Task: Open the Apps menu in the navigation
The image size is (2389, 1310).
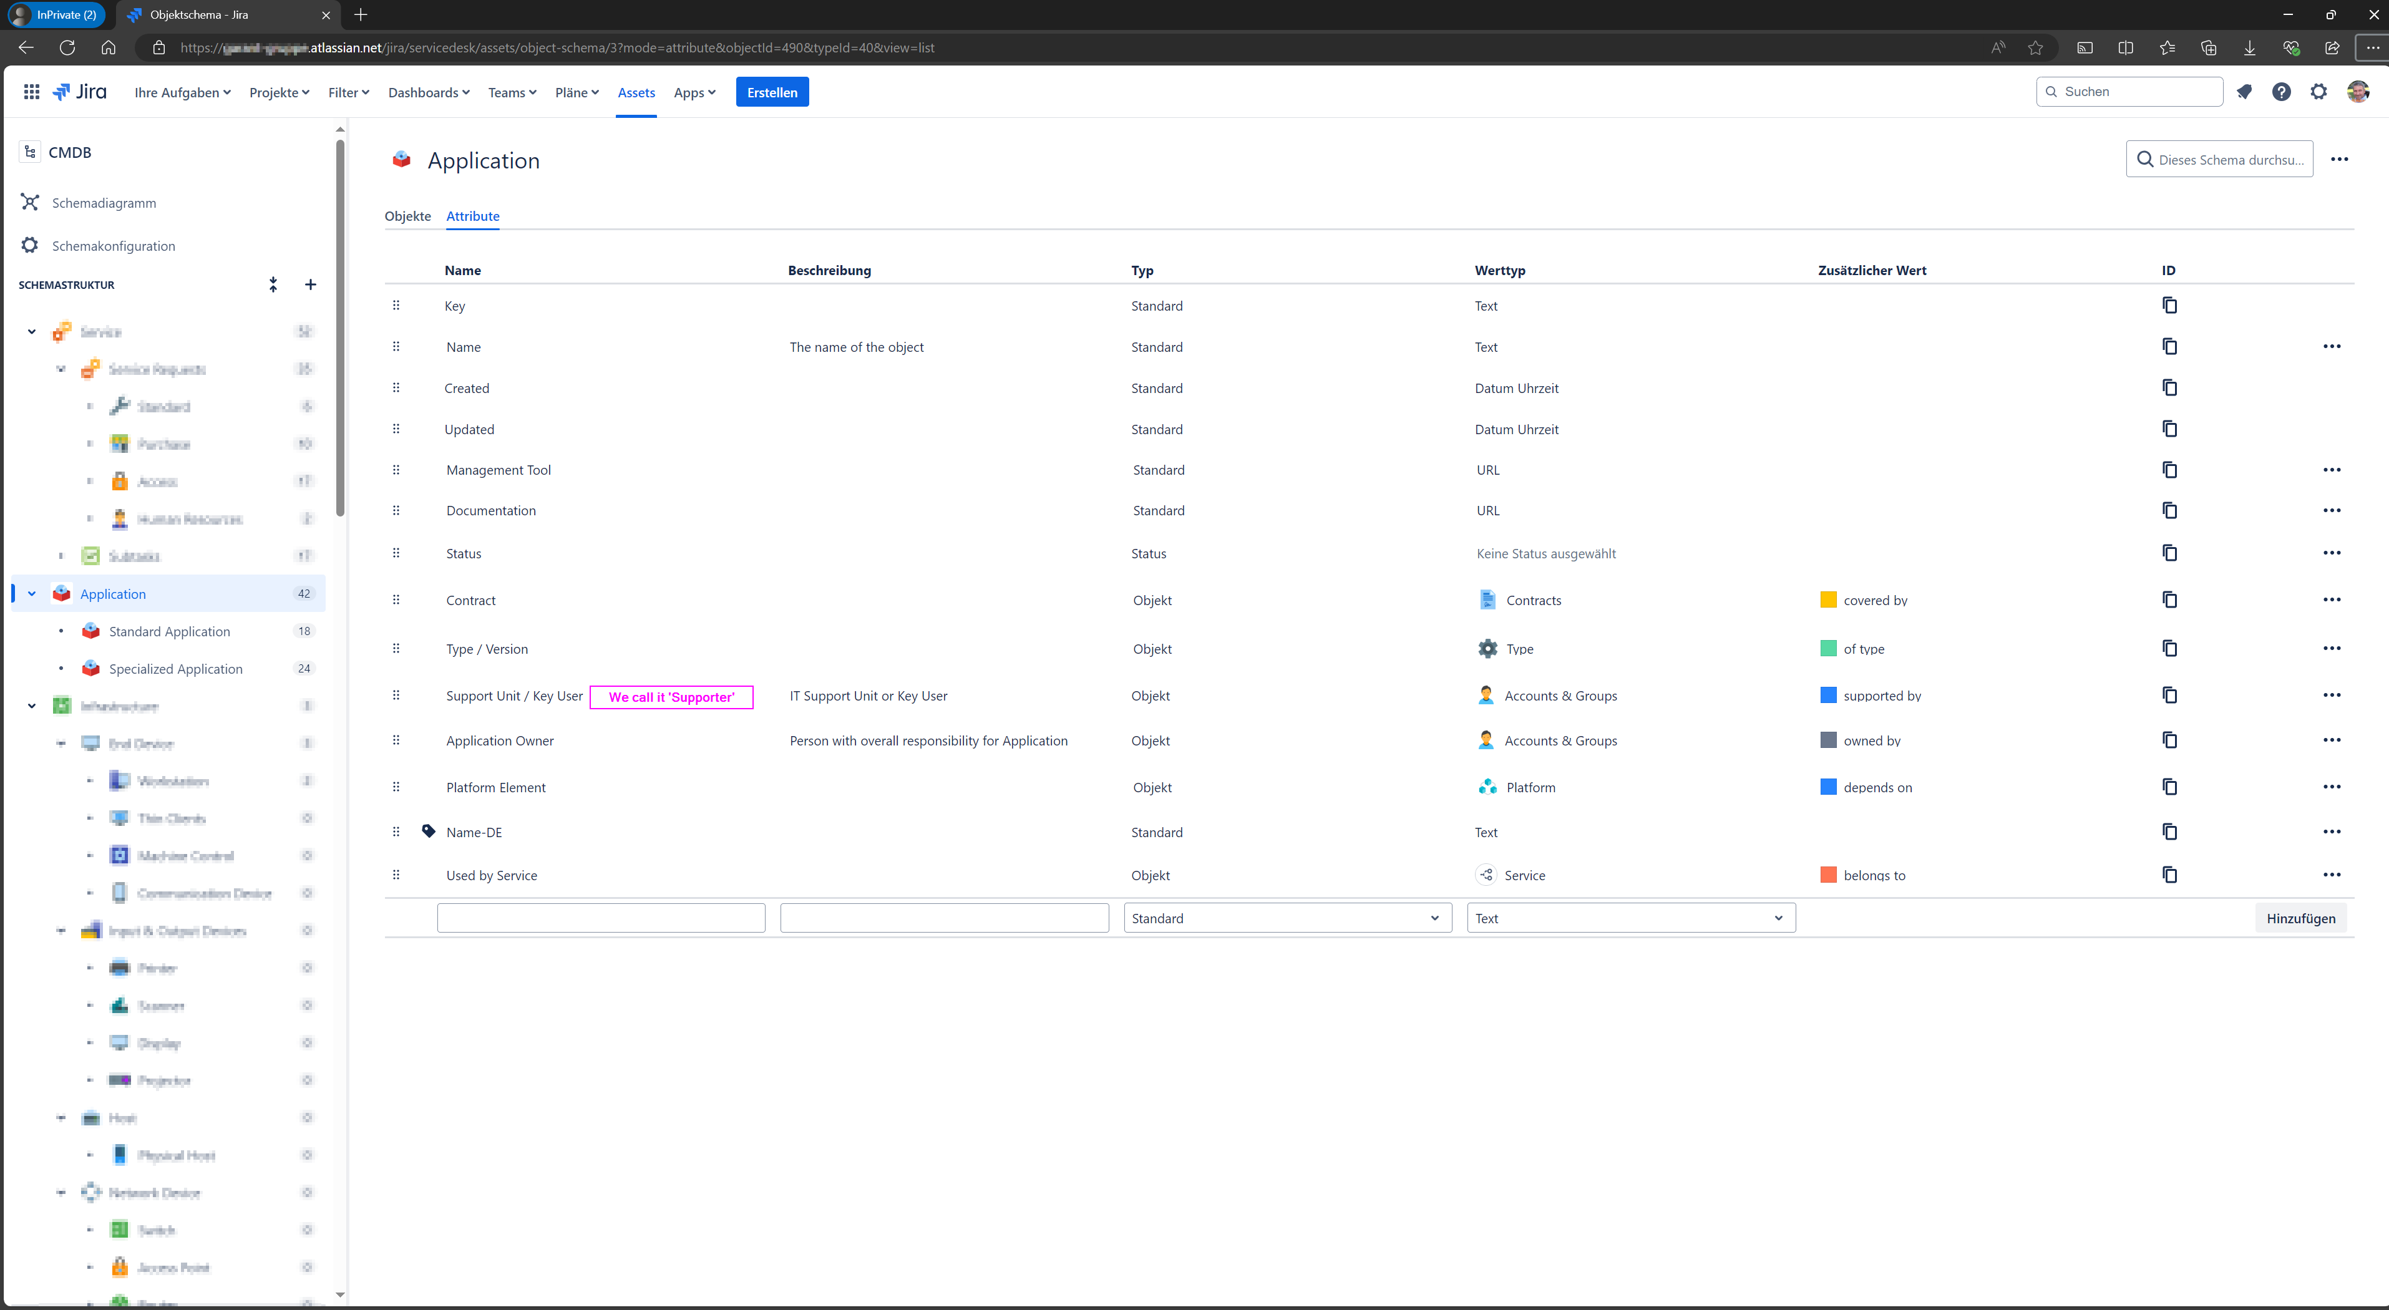Action: pyautogui.click(x=694, y=92)
